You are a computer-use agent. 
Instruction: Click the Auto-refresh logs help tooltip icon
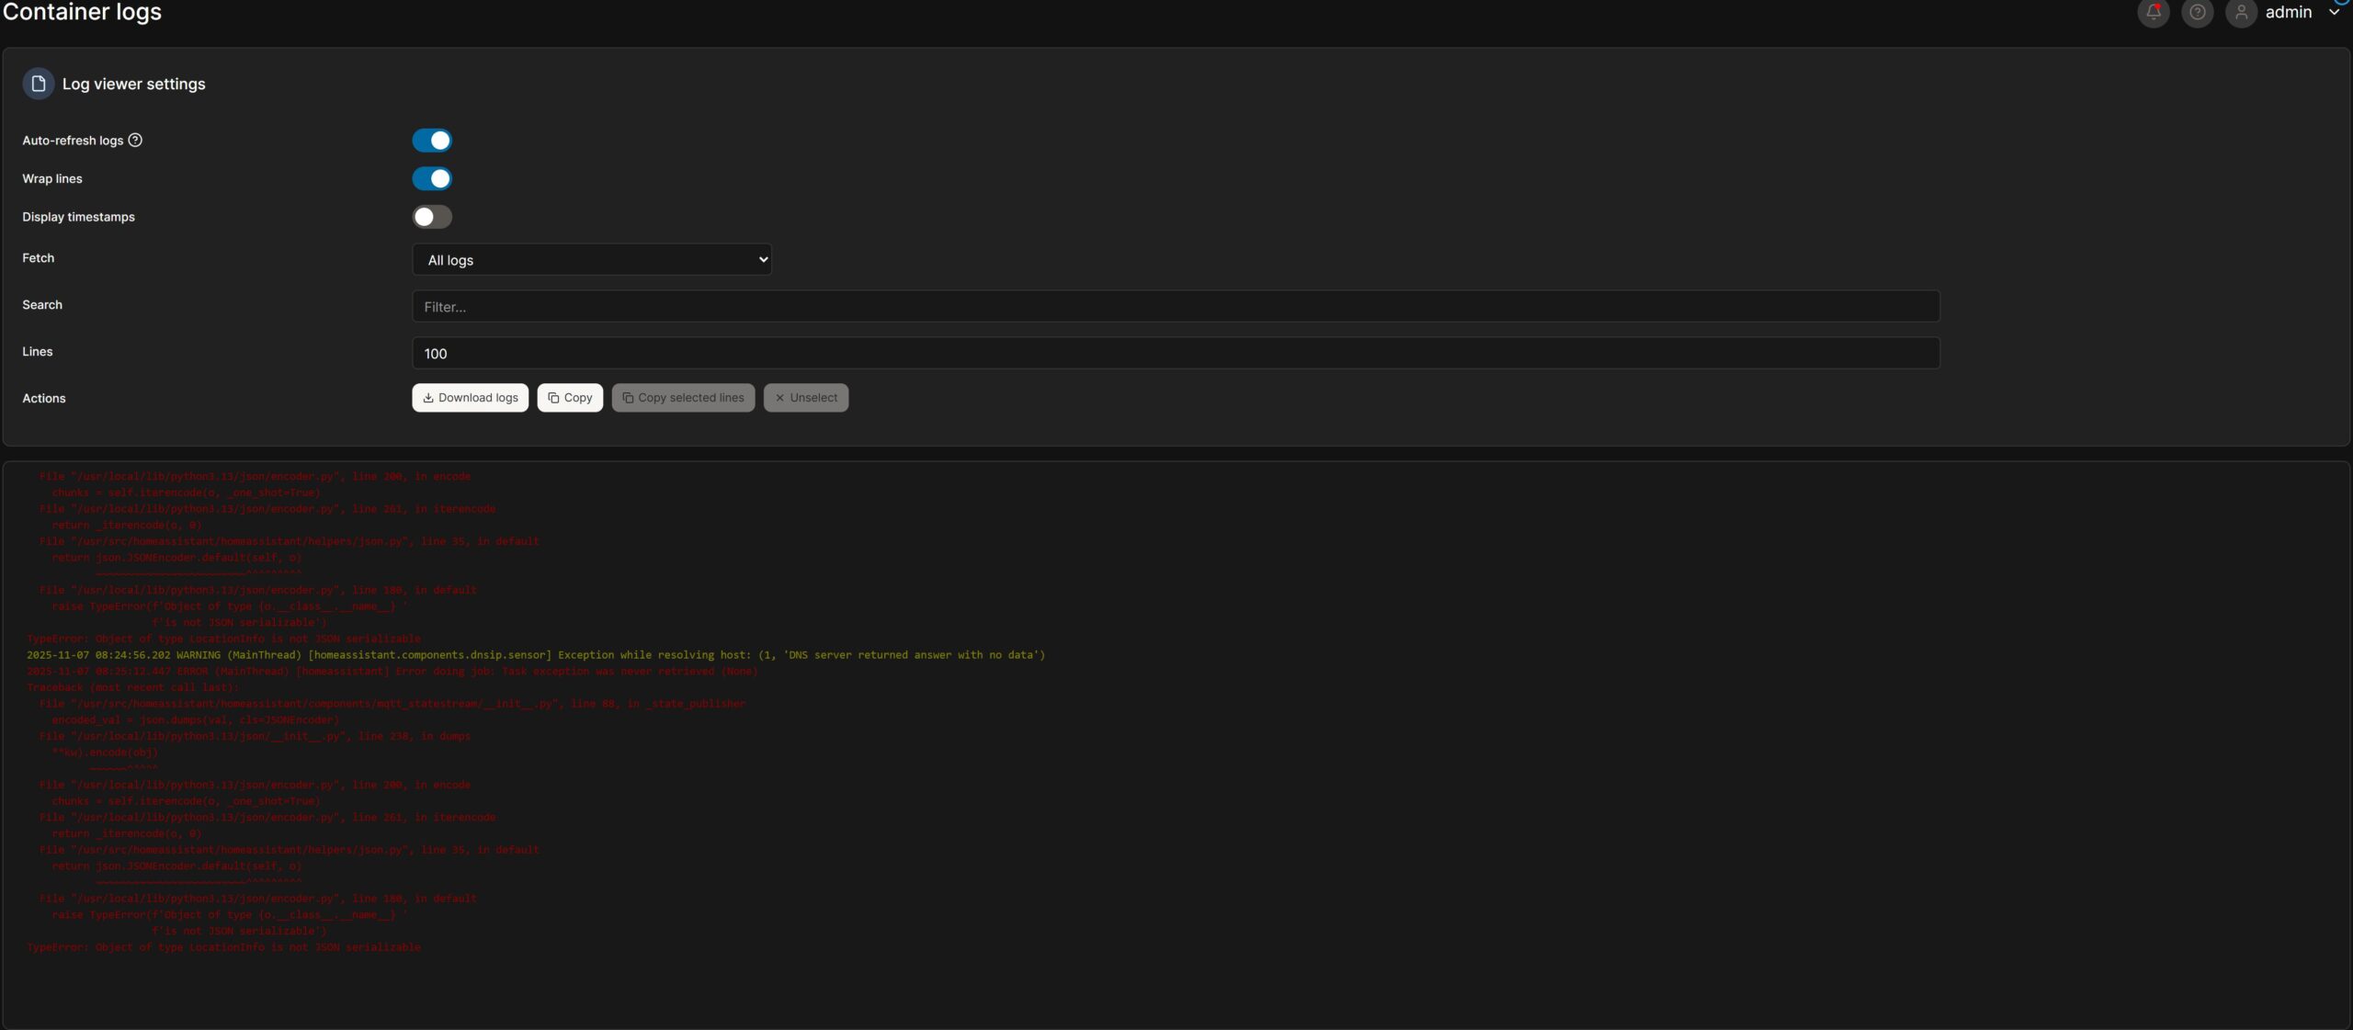coord(135,141)
